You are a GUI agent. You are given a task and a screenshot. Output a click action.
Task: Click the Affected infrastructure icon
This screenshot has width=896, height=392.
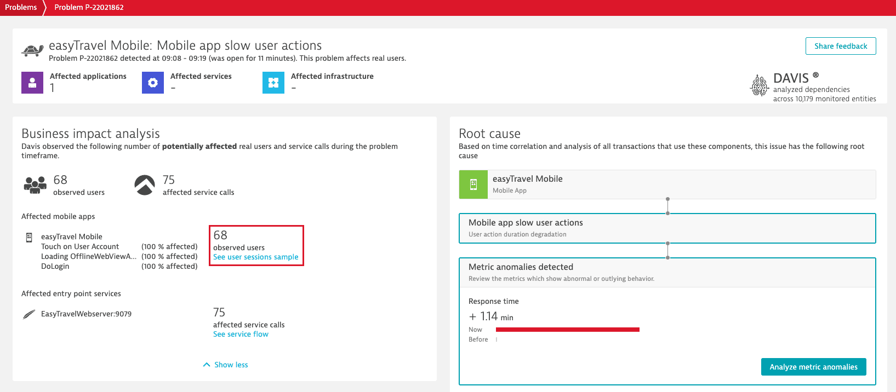coord(273,83)
